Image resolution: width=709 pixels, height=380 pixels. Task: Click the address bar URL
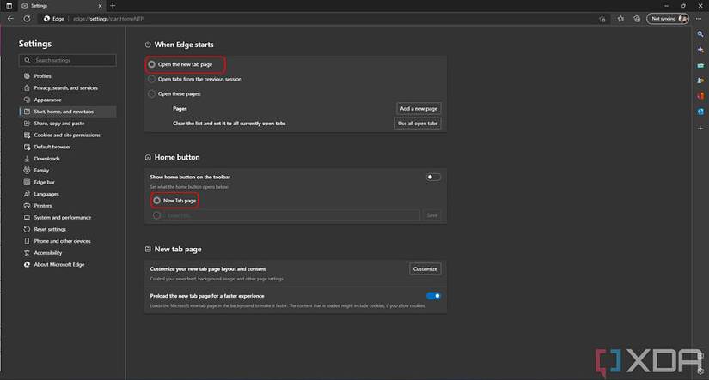[108, 19]
